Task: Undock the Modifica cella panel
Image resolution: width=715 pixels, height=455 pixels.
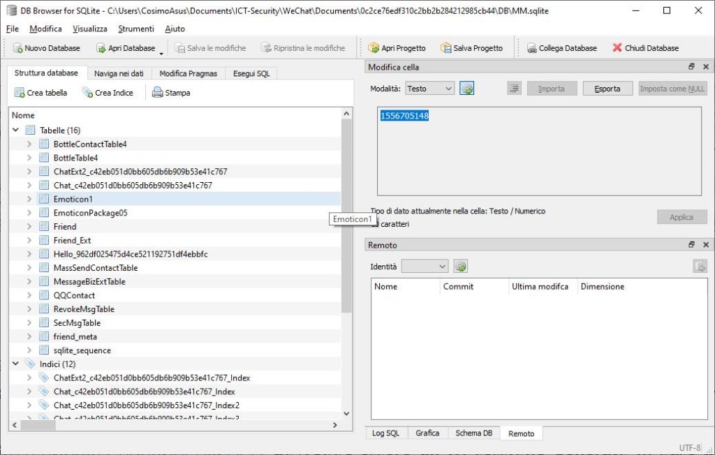Action: (x=691, y=66)
